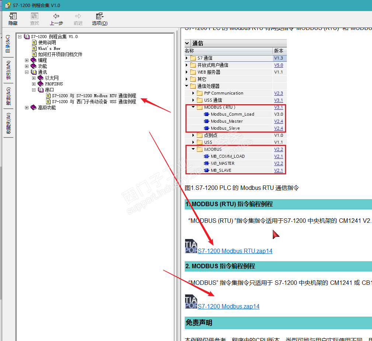This screenshot has width=372, height=341.
Task: Click the TIA Portal icon beside S7-1200 Modbus.zap14
Action: [191, 301]
